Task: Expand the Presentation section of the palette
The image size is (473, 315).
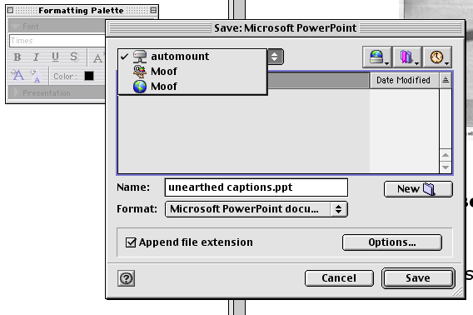Action: point(17,92)
